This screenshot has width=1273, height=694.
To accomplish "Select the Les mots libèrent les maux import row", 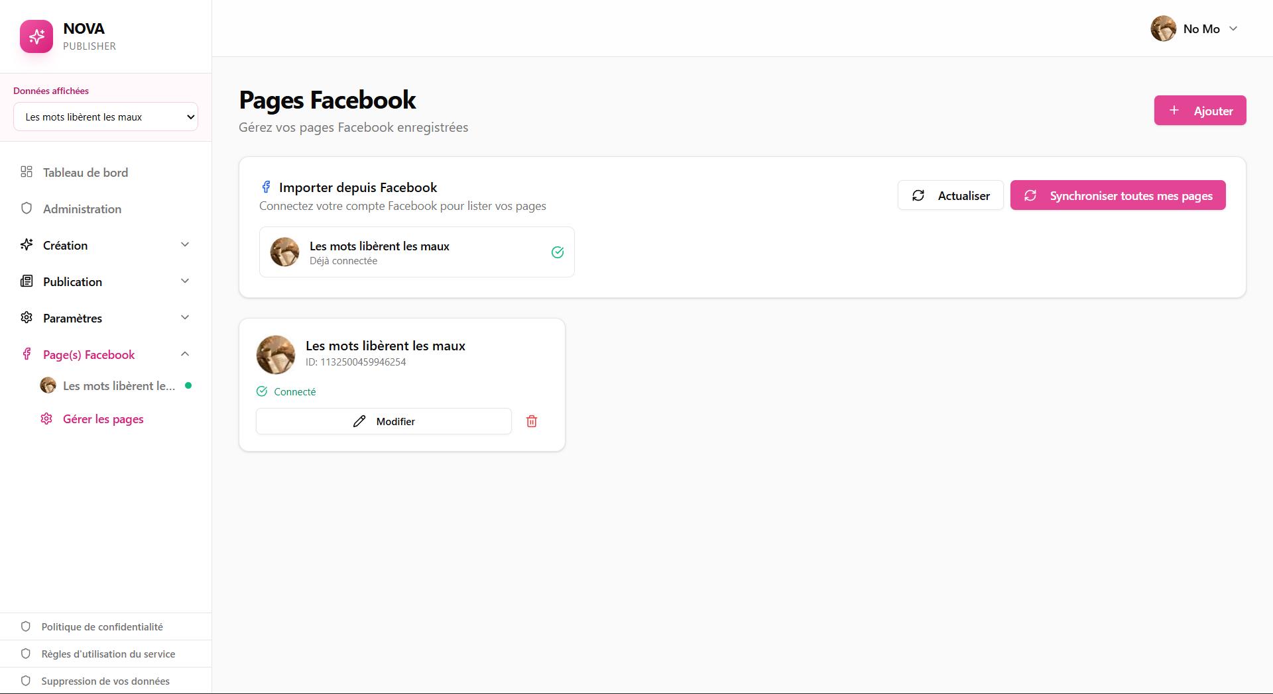I will pyautogui.click(x=417, y=252).
